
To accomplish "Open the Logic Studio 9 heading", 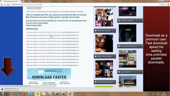I will [x=130, y=72].
